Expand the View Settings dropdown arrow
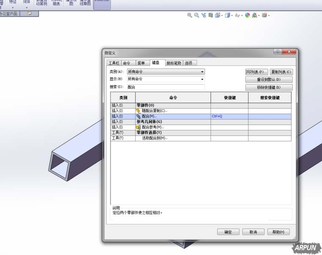The width and height of the screenshot is (322, 255). pos(269,16)
